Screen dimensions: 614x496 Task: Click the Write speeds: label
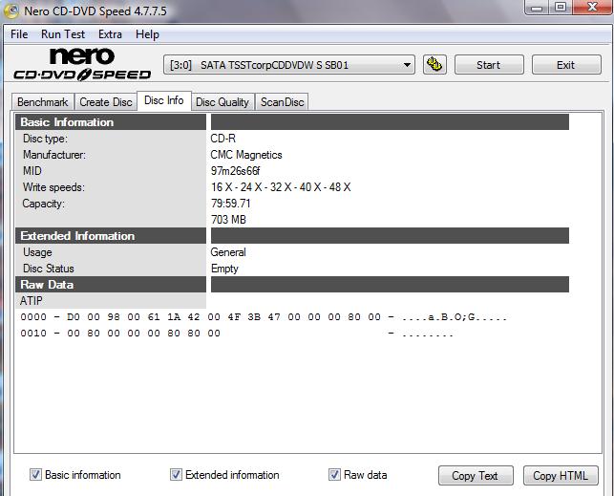[x=53, y=187]
